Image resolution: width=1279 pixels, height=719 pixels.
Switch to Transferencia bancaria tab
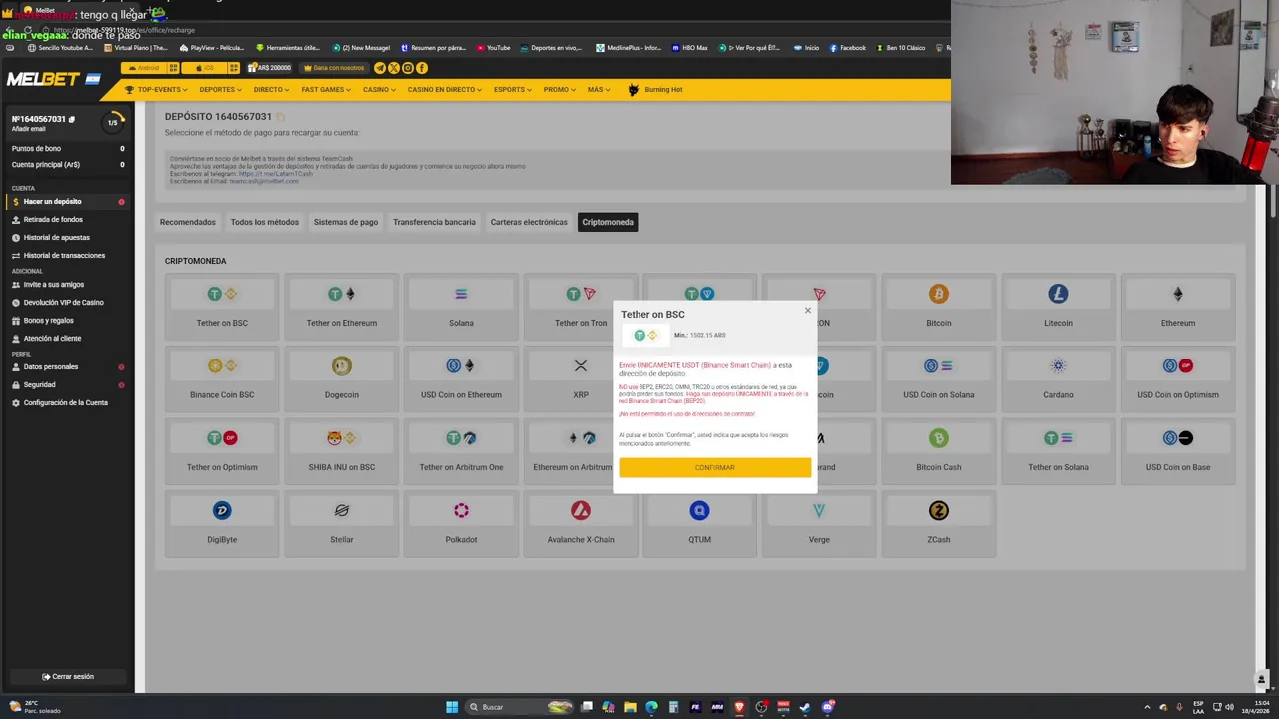pos(434,222)
